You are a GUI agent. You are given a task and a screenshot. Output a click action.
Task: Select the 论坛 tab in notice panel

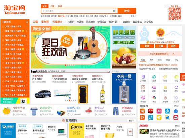point(160,60)
